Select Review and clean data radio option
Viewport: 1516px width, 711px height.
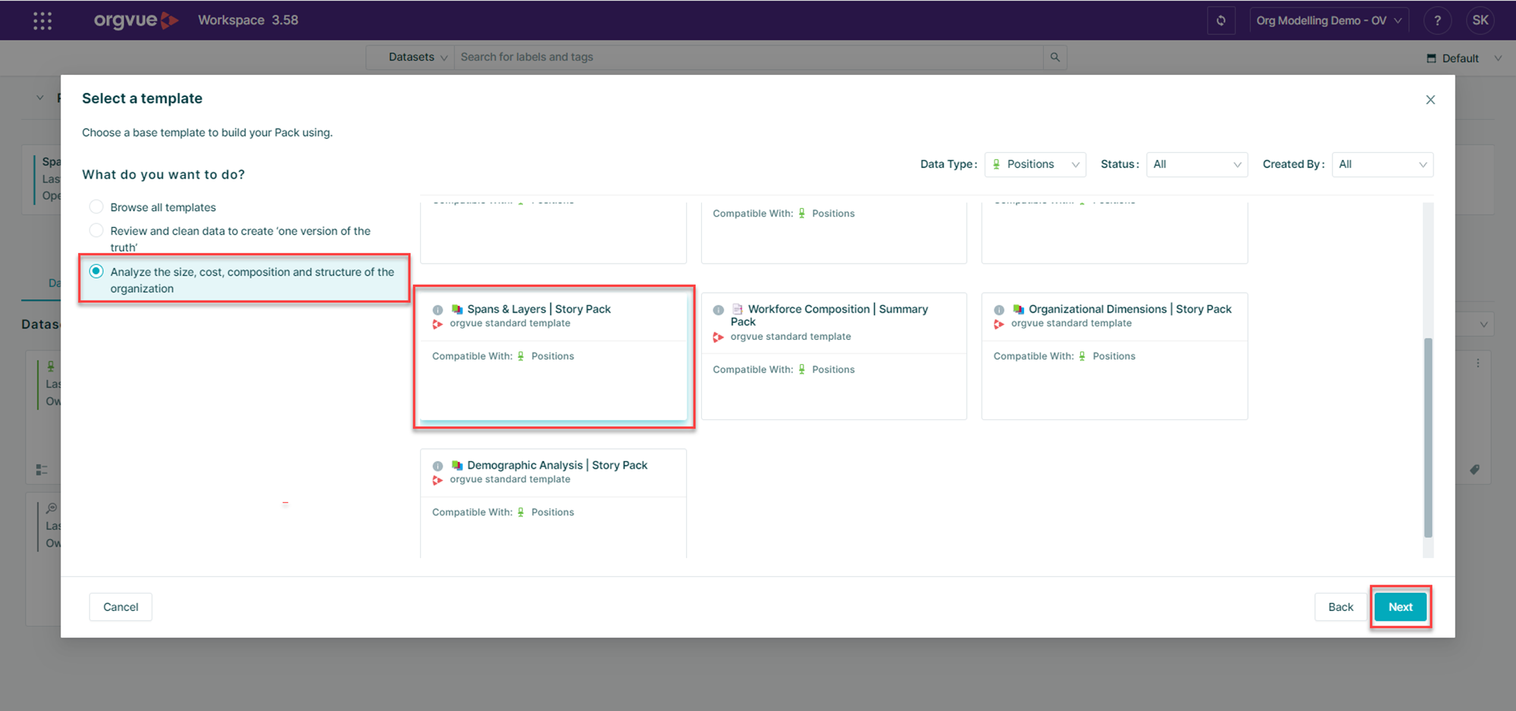point(96,230)
